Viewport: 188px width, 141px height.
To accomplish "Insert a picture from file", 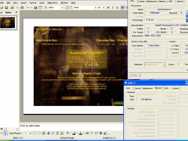I will coord(62,133).
